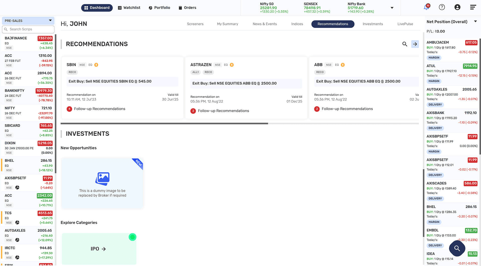
Task: Open the Dashboard tab
Action: (x=97, y=8)
